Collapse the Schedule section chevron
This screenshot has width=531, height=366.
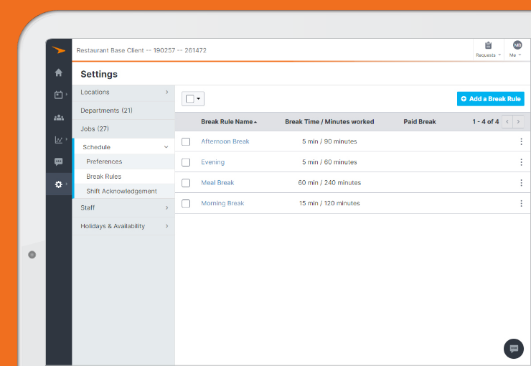[166, 147]
